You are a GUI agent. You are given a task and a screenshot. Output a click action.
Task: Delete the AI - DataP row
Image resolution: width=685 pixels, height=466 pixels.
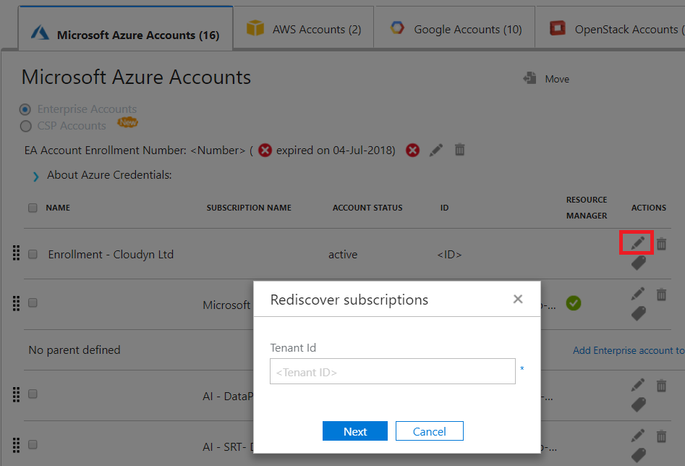[x=661, y=386]
